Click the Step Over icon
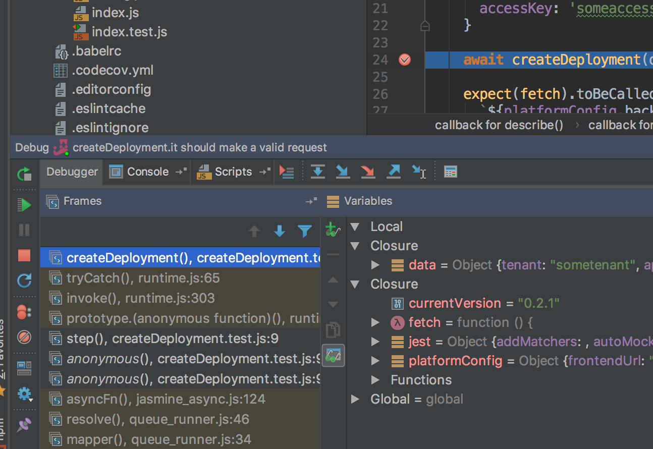 point(317,172)
